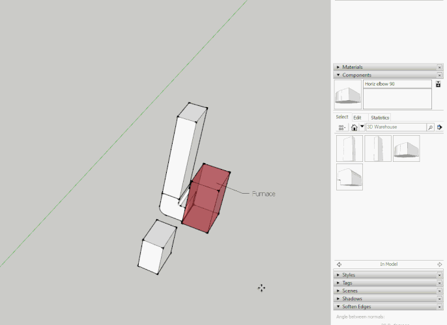Close the Components panel

tap(439, 75)
